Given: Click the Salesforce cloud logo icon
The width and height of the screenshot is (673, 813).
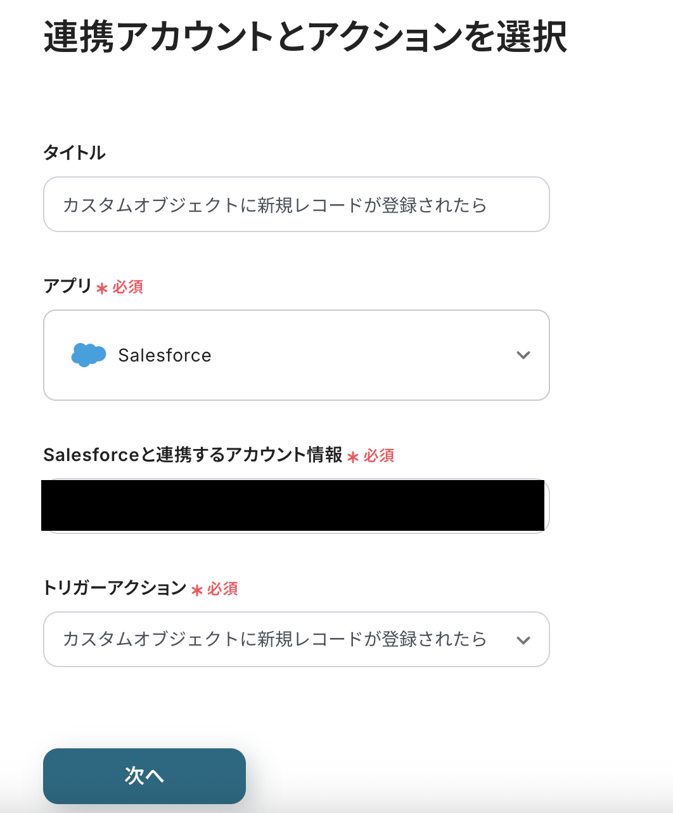Looking at the screenshot, I should pyautogui.click(x=88, y=355).
